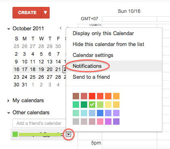The image size is (170, 149).
Task: Open Calendar settings from the menu
Action: pyautogui.click(x=93, y=55)
